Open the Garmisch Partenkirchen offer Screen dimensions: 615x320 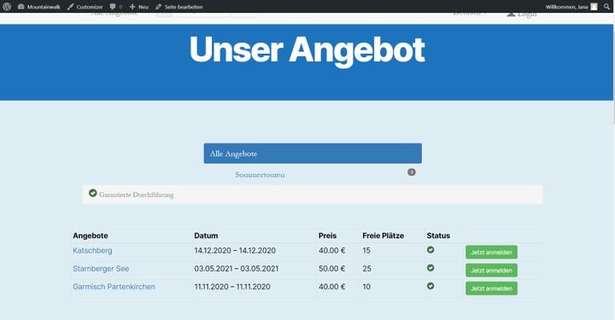[114, 287]
